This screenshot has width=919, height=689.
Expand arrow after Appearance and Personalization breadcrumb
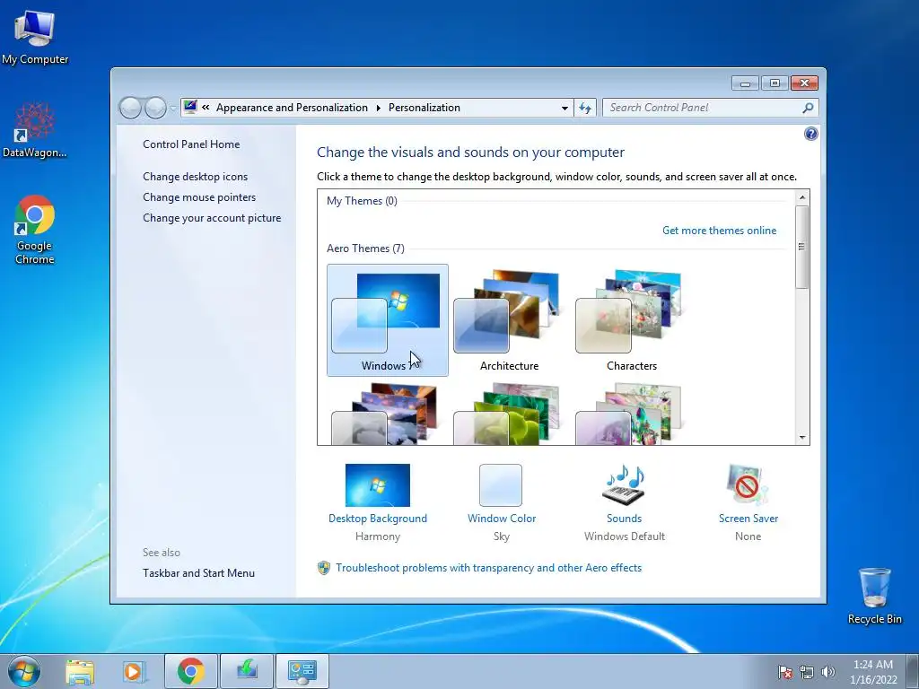(x=378, y=108)
